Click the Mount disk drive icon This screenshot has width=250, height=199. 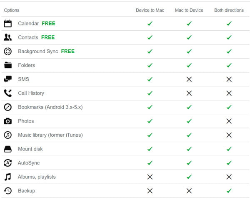pyautogui.click(x=7, y=149)
